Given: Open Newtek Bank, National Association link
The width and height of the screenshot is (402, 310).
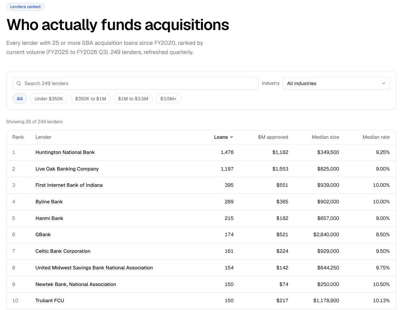Looking at the screenshot, I should click(76, 284).
